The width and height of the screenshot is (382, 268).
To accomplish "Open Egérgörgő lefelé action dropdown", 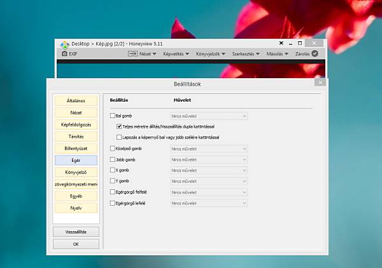I will pyautogui.click(x=209, y=203).
